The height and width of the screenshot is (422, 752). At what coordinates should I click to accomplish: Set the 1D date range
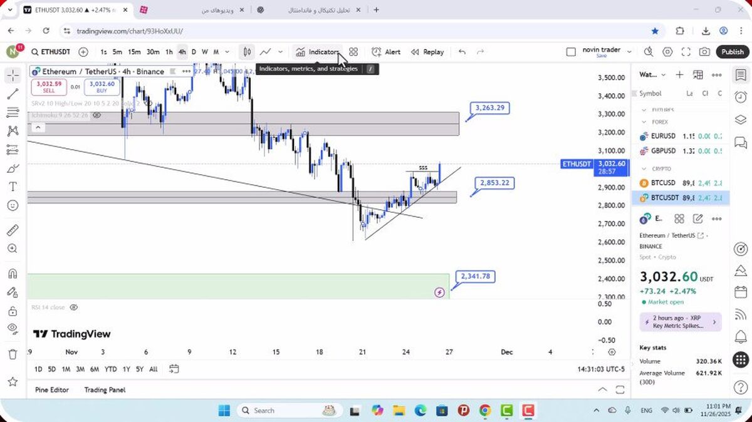[38, 369]
